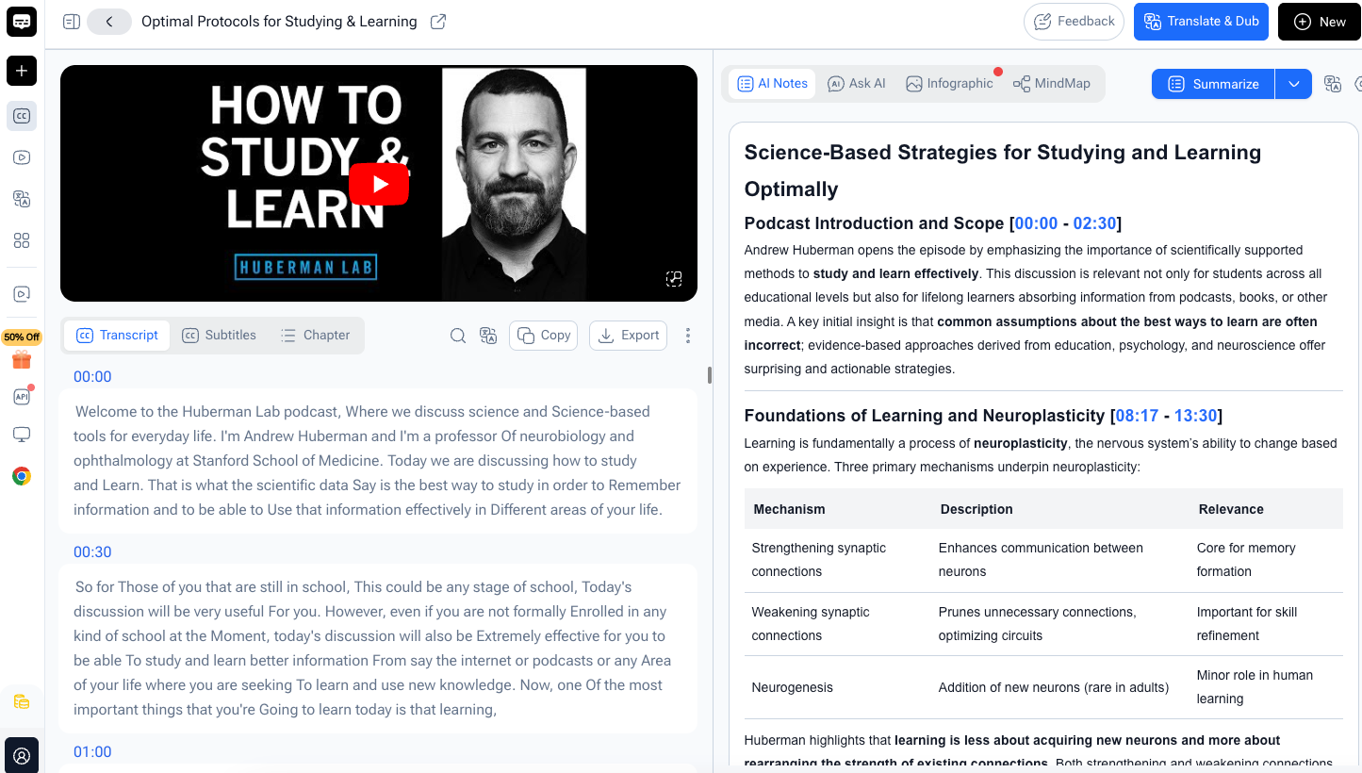Image resolution: width=1362 pixels, height=773 pixels.
Task: Open the transcript more options menu
Action: 688,336
